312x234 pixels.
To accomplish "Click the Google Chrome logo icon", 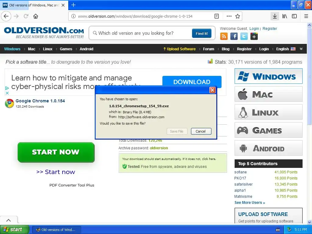I will [9, 104].
